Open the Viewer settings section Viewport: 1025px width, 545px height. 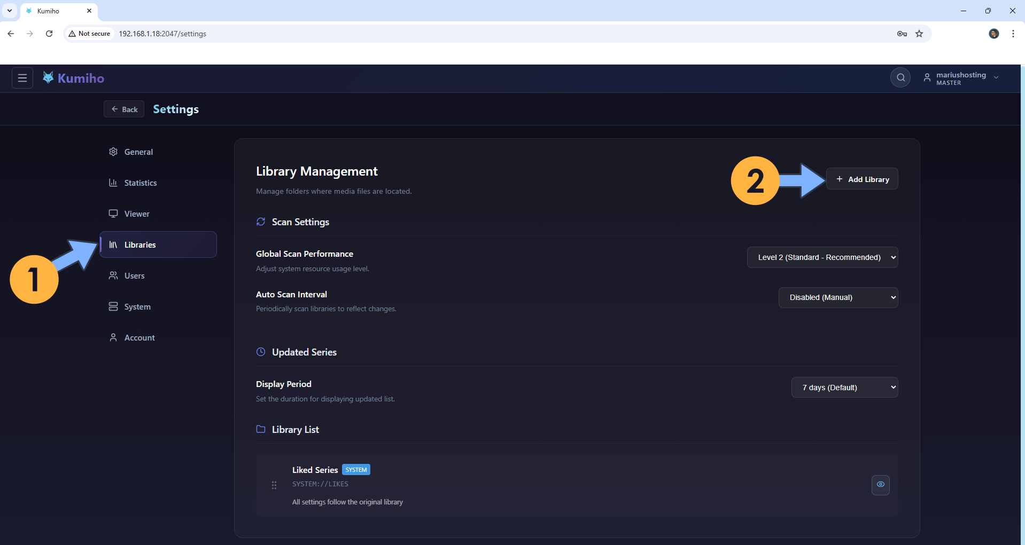pos(136,214)
